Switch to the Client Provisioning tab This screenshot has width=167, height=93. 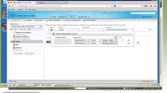pyautogui.click(x=53, y=20)
